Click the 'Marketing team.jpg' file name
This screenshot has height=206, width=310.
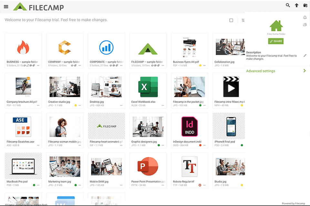(x=59, y=182)
